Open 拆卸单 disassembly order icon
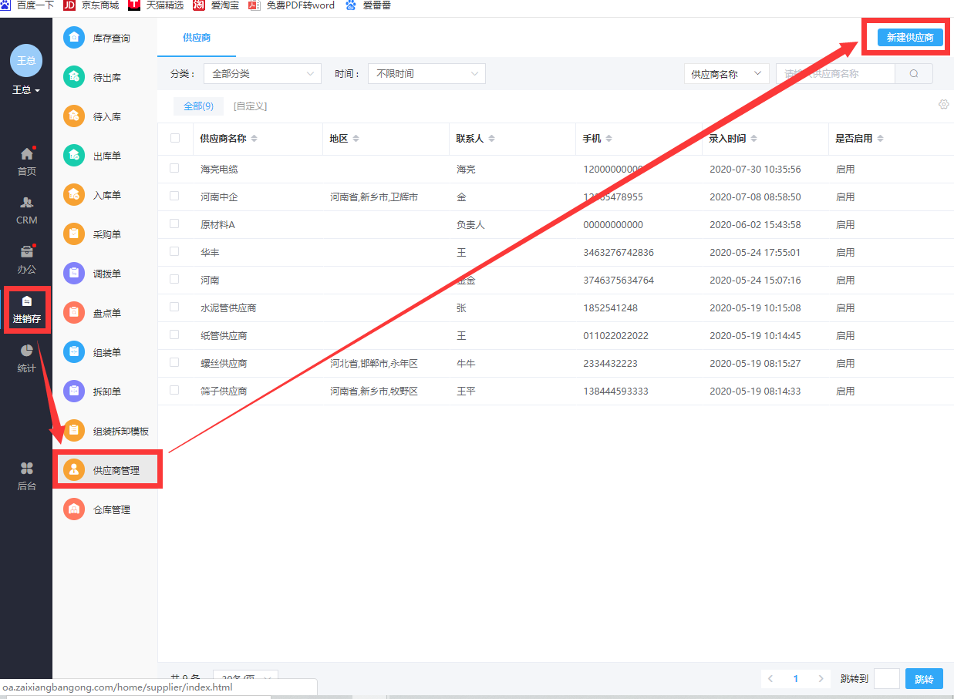This screenshot has width=954, height=699. coord(74,392)
